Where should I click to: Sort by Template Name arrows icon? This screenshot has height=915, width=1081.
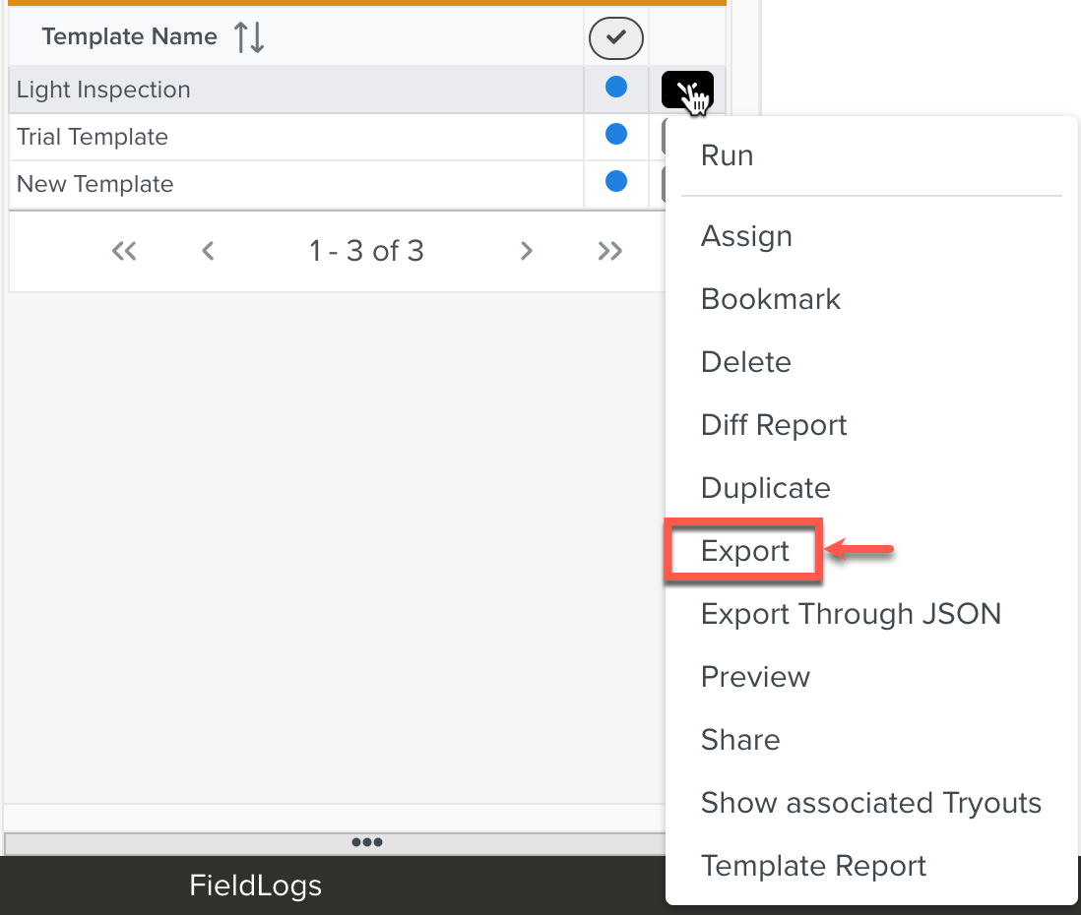point(249,37)
